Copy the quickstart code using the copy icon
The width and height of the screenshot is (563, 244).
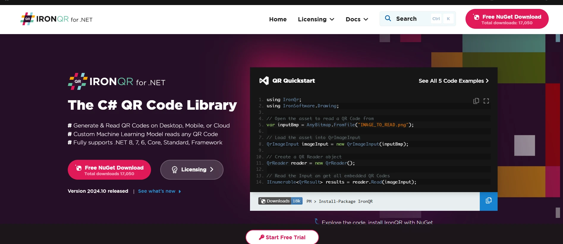point(476,101)
